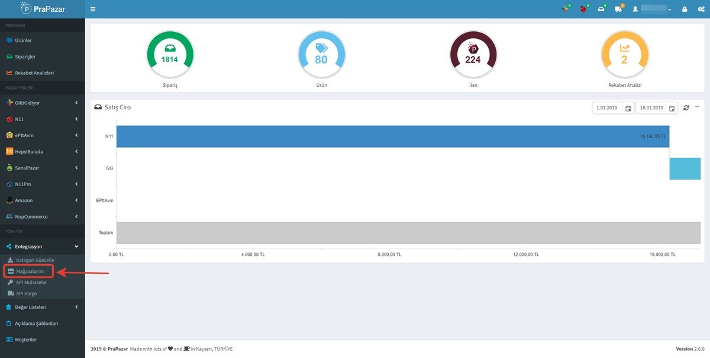
Task: Click the Amazon logo icon in sidebar
Action: coord(9,200)
